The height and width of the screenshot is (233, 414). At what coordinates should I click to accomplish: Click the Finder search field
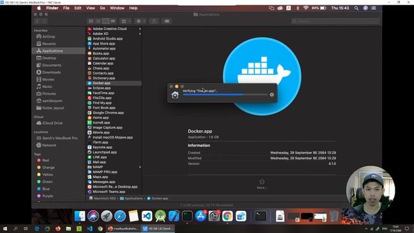pos(335,21)
